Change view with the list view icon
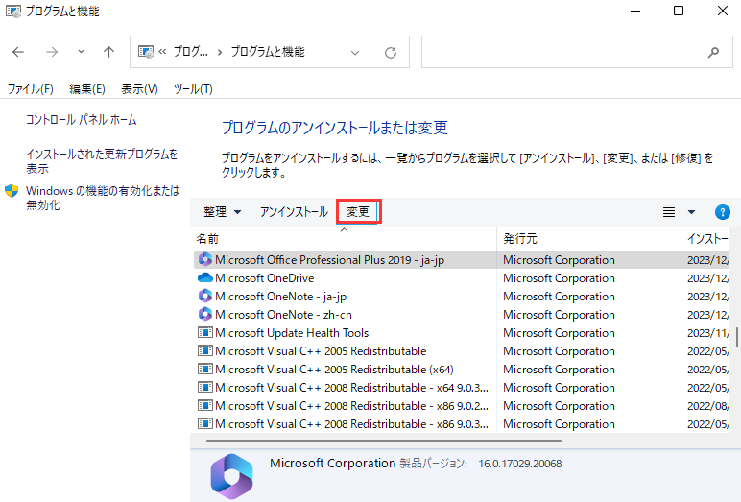The width and height of the screenshot is (741, 502). click(669, 212)
